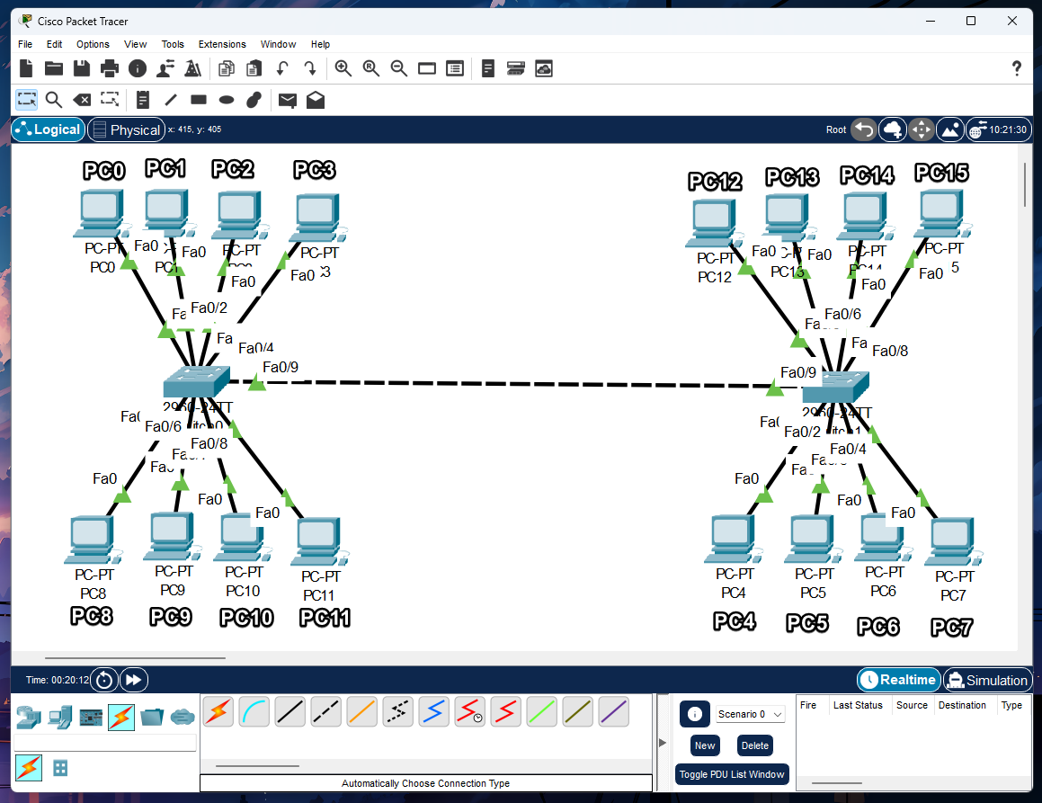Screen dimensions: 1042x803
Task: Add a Complex PDU with open envelope
Action: pos(316,101)
